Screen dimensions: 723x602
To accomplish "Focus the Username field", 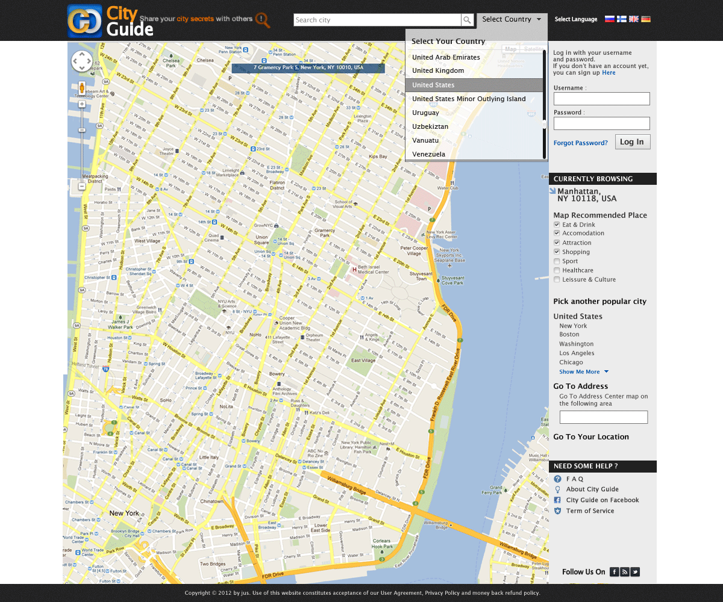I will click(602, 99).
